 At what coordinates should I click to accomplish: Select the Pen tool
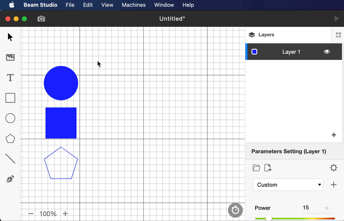10,179
